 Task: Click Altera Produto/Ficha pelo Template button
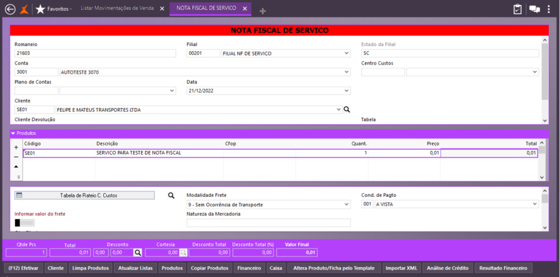tap(334, 268)
